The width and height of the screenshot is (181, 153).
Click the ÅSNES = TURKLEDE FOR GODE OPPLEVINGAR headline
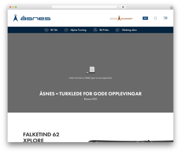pyautogui.click(x=90, y=94)
